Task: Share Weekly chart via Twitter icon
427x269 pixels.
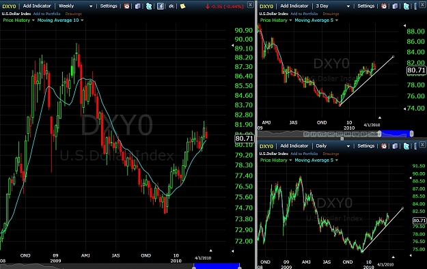Action: 149,6
